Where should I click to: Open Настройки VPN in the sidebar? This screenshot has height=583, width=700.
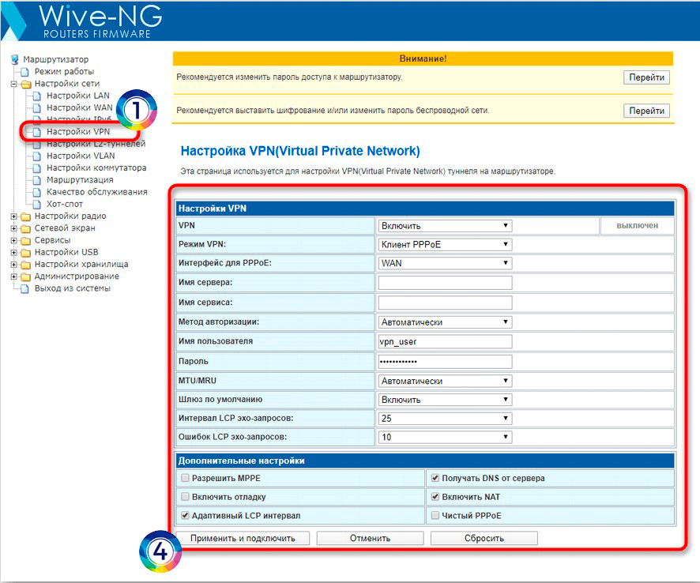coord(77,132)
